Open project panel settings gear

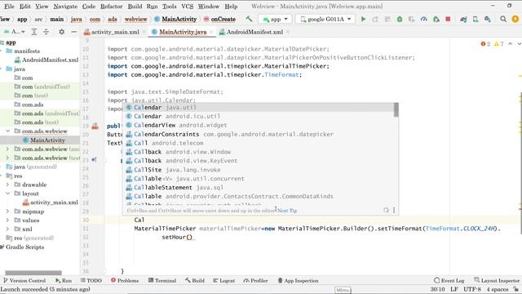tap(62, 32)
